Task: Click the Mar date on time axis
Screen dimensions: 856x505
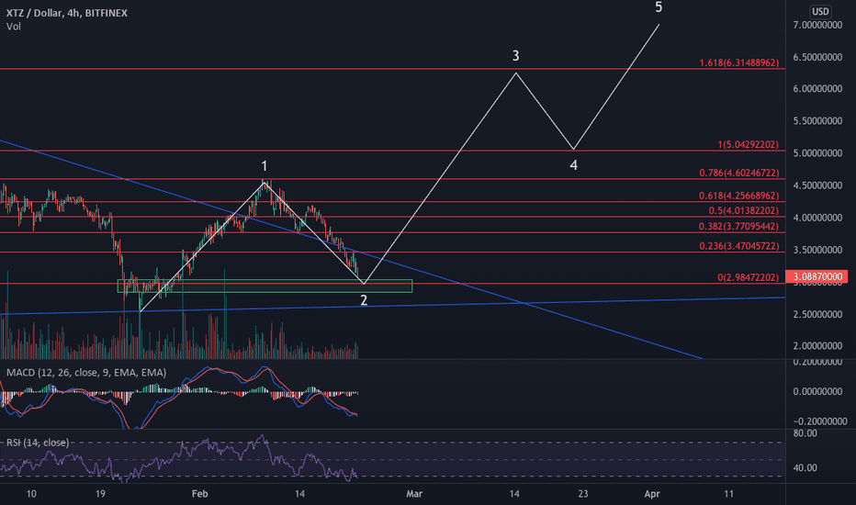Action: click(x=414, y=494)
